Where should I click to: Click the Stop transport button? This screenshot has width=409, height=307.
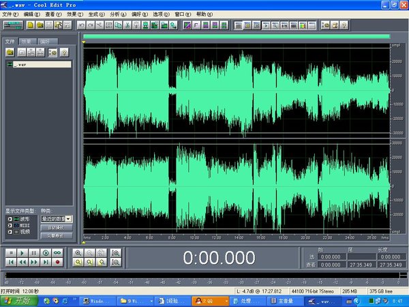pyautogui.click(x=10, y=252)
